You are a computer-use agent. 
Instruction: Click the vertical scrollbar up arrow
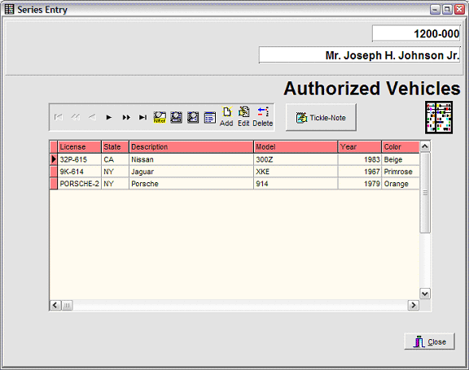[425, 146]
